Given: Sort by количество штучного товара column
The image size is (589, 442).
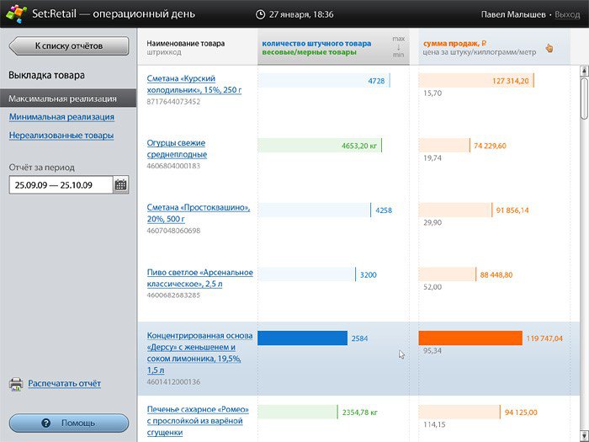Looking at the screenshot, I should [316, 43].
